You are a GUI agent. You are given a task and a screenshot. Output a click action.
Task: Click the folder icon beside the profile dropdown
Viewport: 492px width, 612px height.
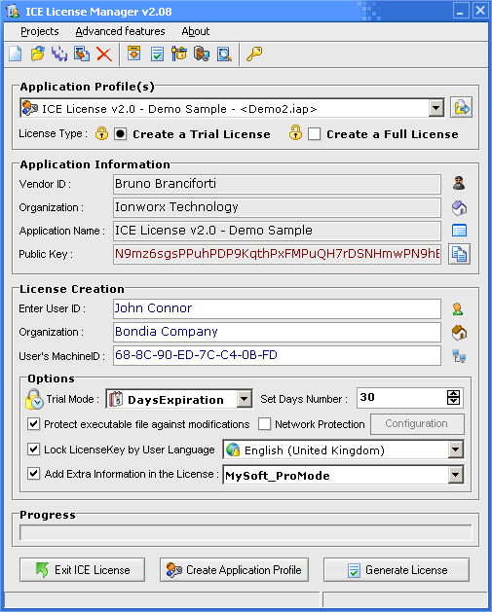[461, 107]
